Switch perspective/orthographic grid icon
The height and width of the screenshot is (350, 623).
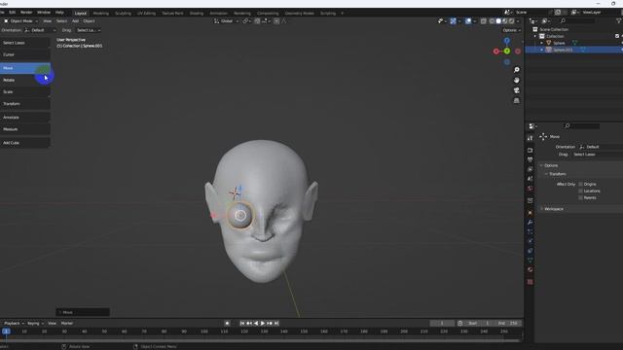(x=517, y=101)
